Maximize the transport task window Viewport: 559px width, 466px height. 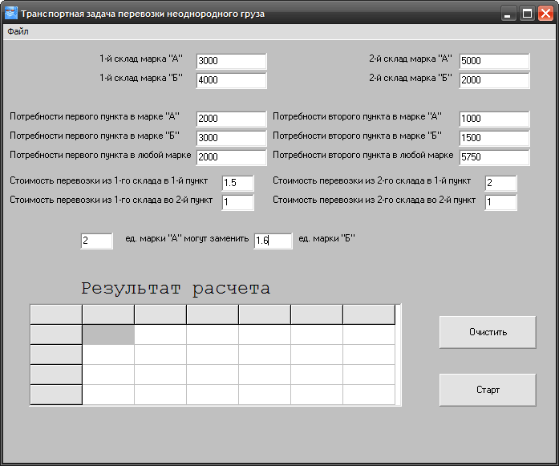pos(527,14)
